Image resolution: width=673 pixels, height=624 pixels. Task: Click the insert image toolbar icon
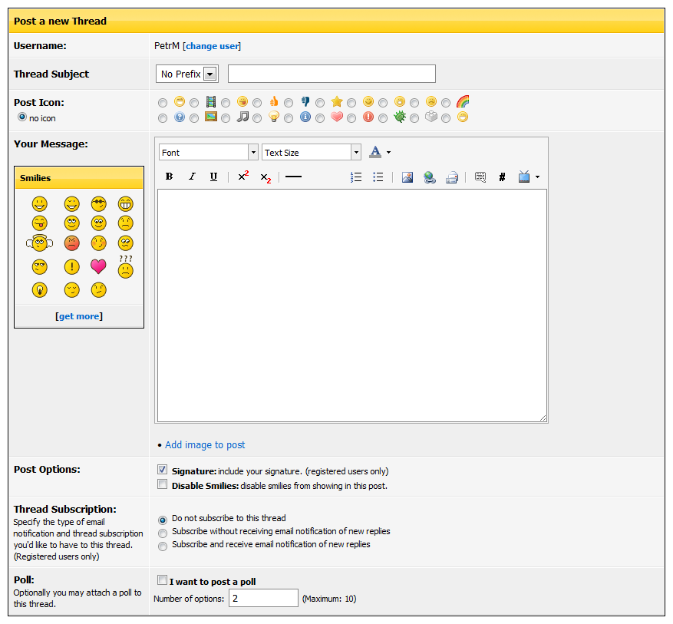[407, 177]
